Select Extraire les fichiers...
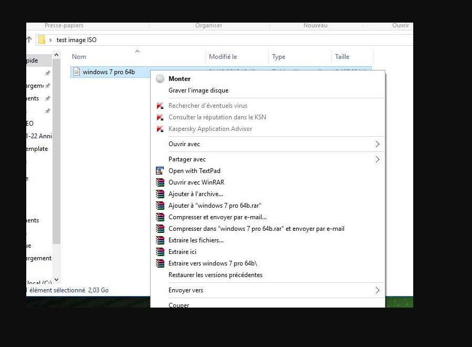 [x=196, y=240]
